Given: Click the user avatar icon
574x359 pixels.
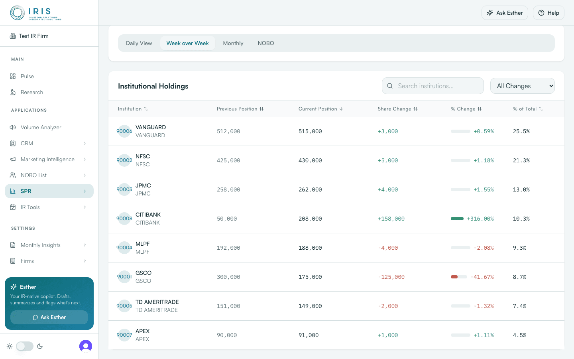Looking at the screenshot, I should (86, 346).
